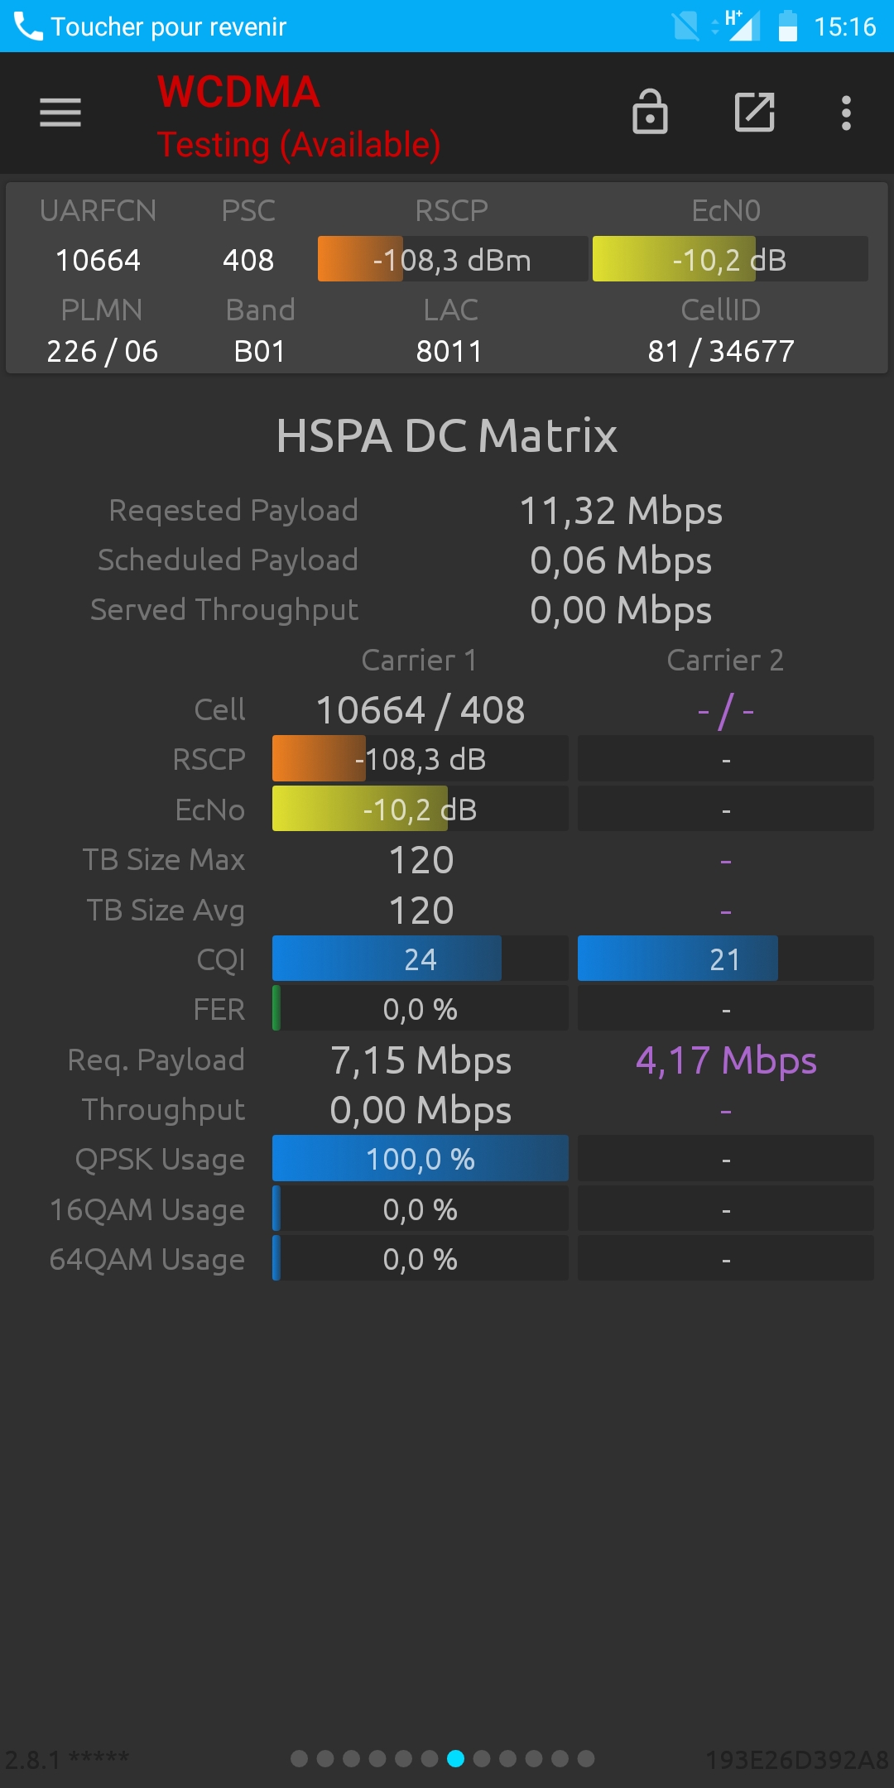Select the highlighted cyan page indicator dot
The width and height of the screenshot is (894, 1788).
(x=455, y=1758)
